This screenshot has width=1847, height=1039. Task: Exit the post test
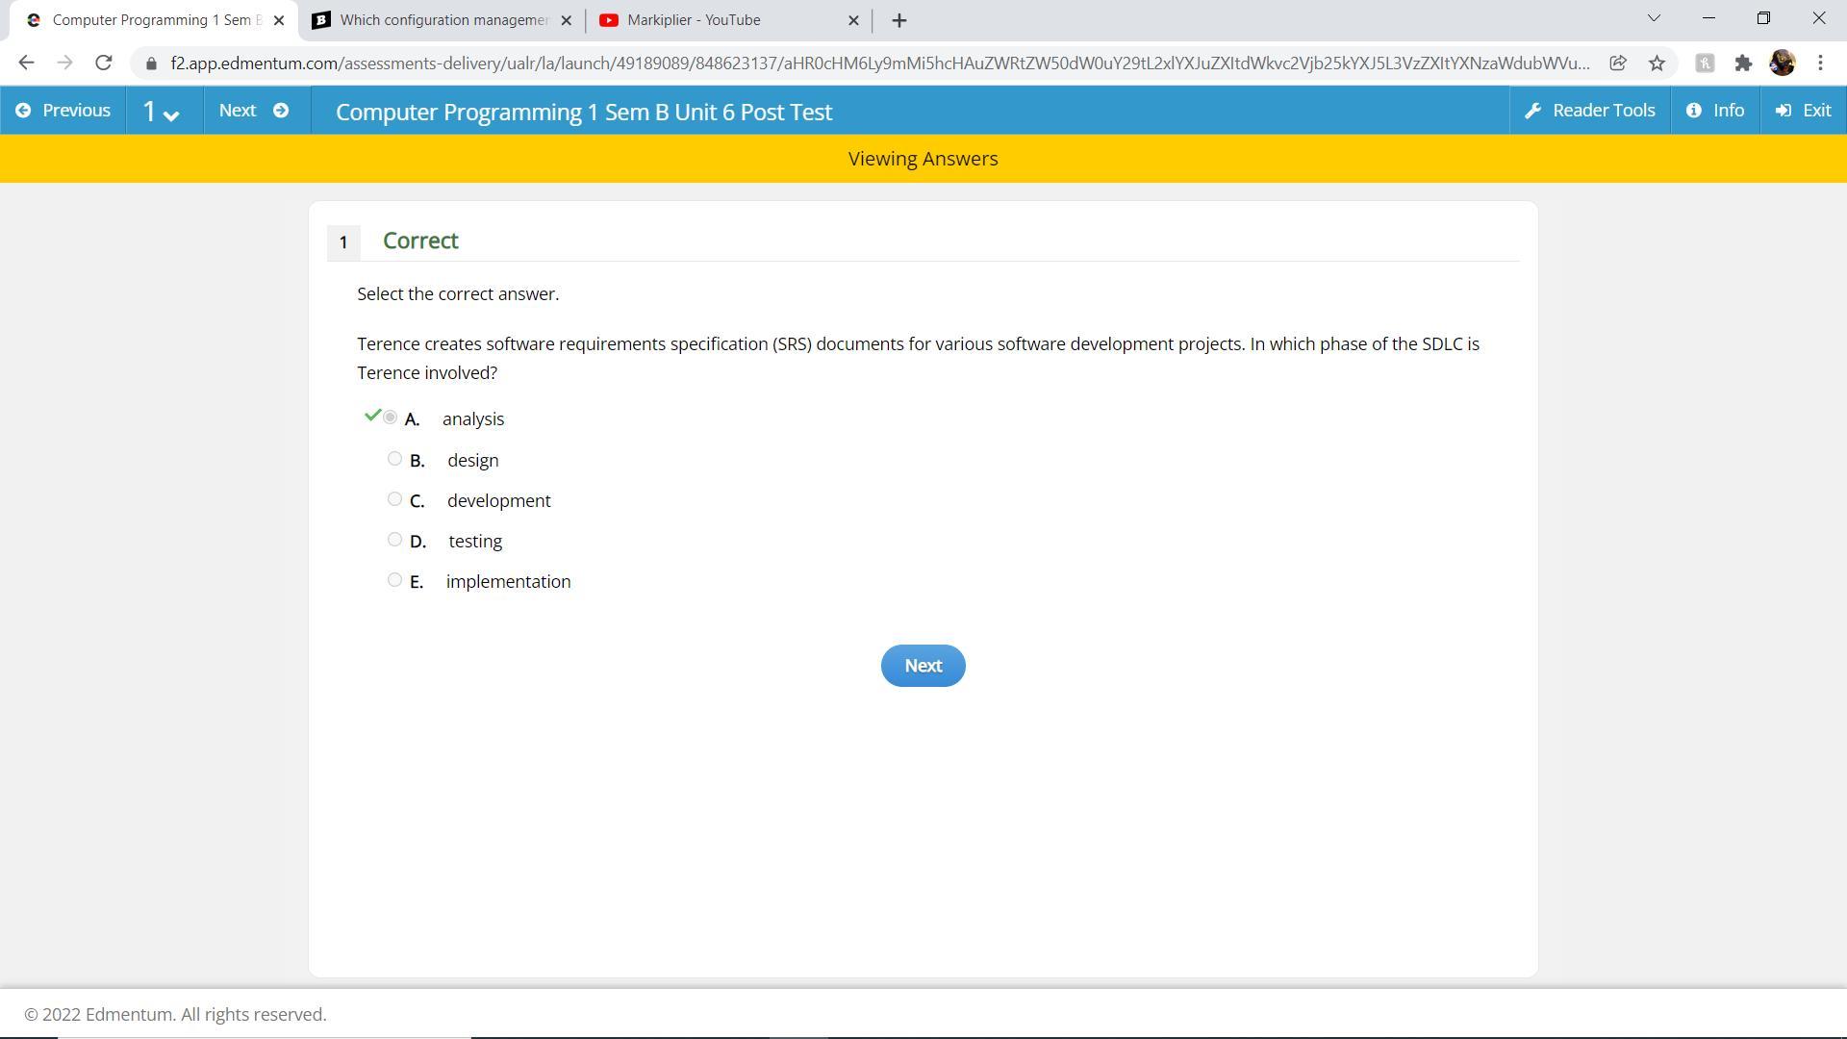coord(1804,111)
